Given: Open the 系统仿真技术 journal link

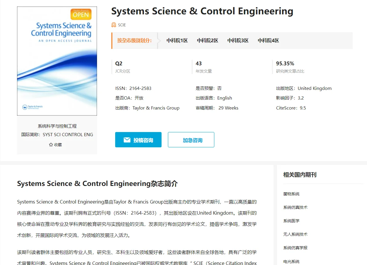Looking at the screenshot, I should 295,207.
